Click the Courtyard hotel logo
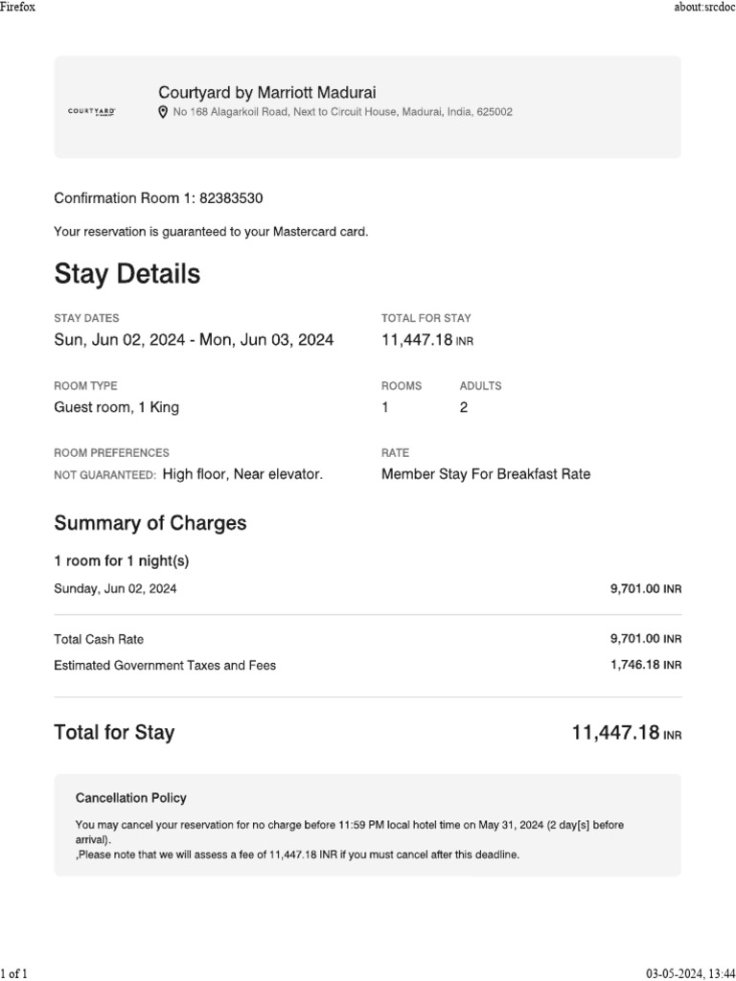 tap(92, 112)
